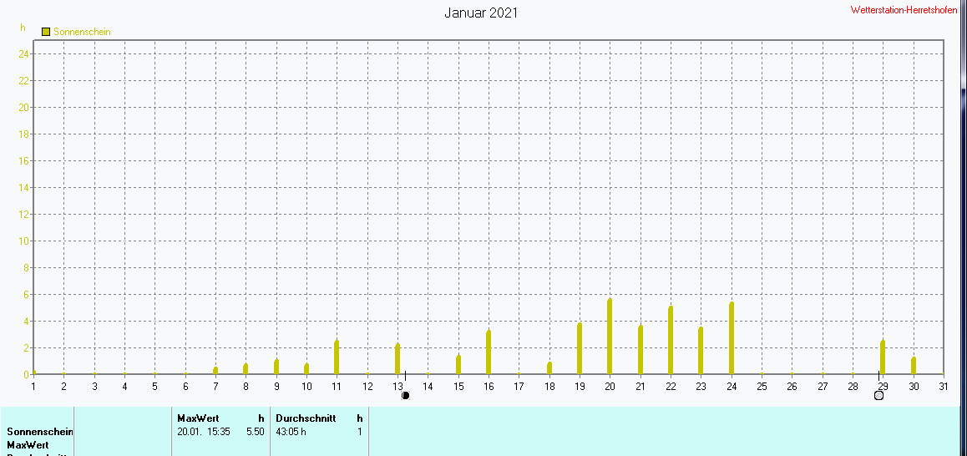967x456 pixels.
Task: Click the sunshine bar for day 22
Action: 671,340
